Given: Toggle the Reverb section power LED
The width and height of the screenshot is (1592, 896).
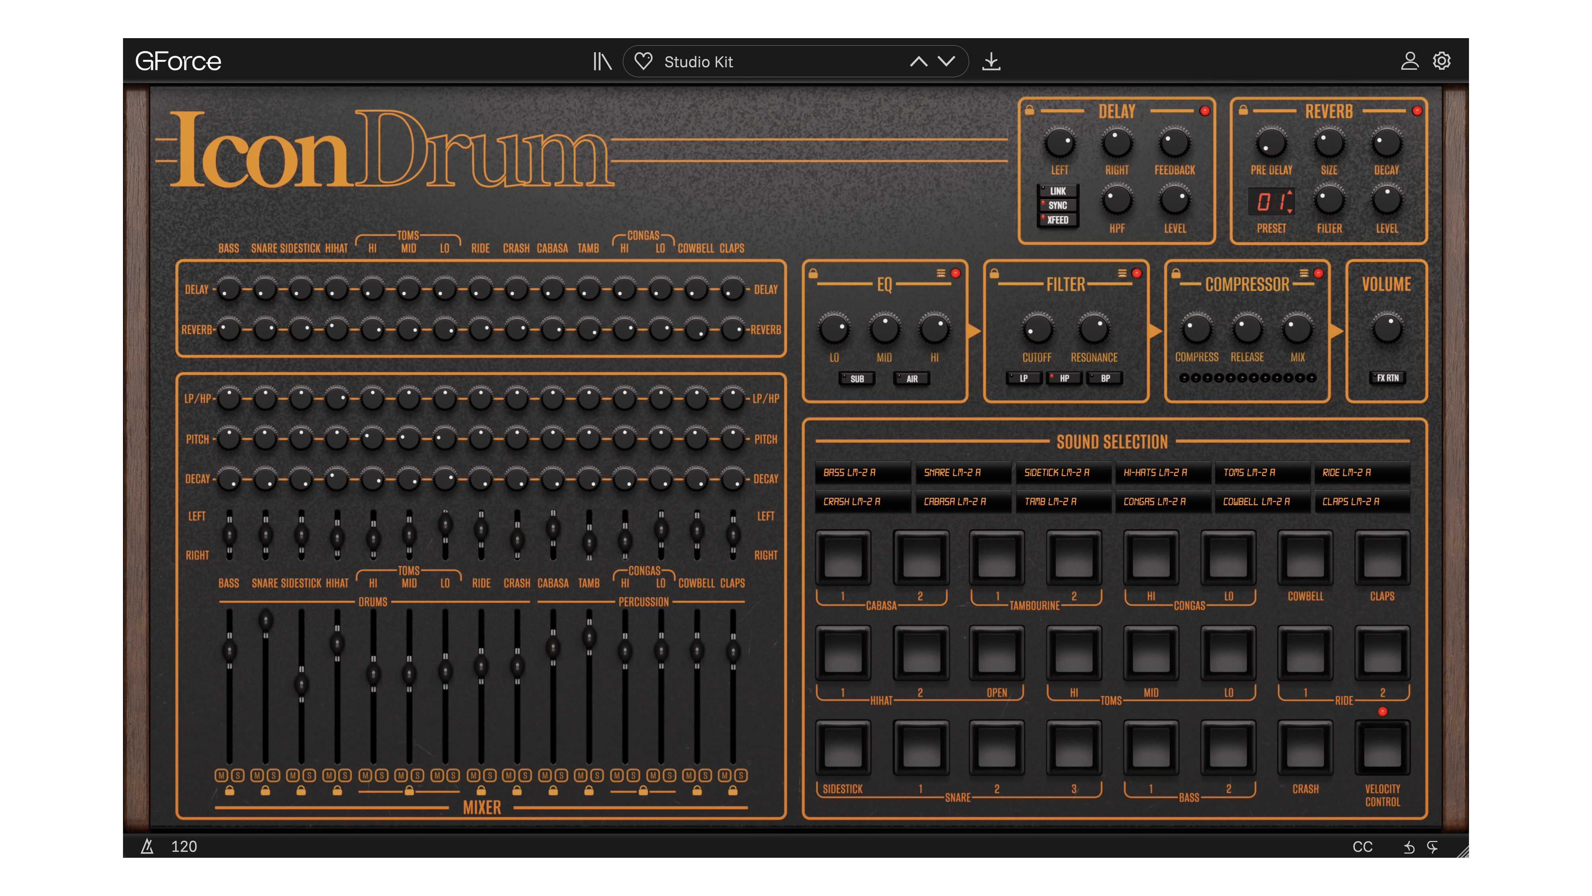Looking at the screenshot, I should [1417, 111].
